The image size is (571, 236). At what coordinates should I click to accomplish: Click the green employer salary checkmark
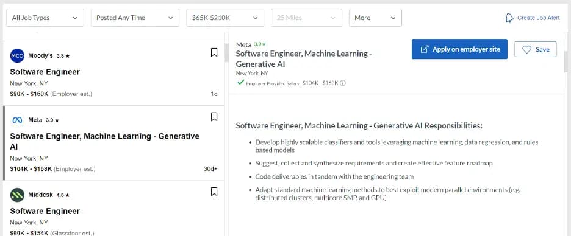tap(240, 83)
